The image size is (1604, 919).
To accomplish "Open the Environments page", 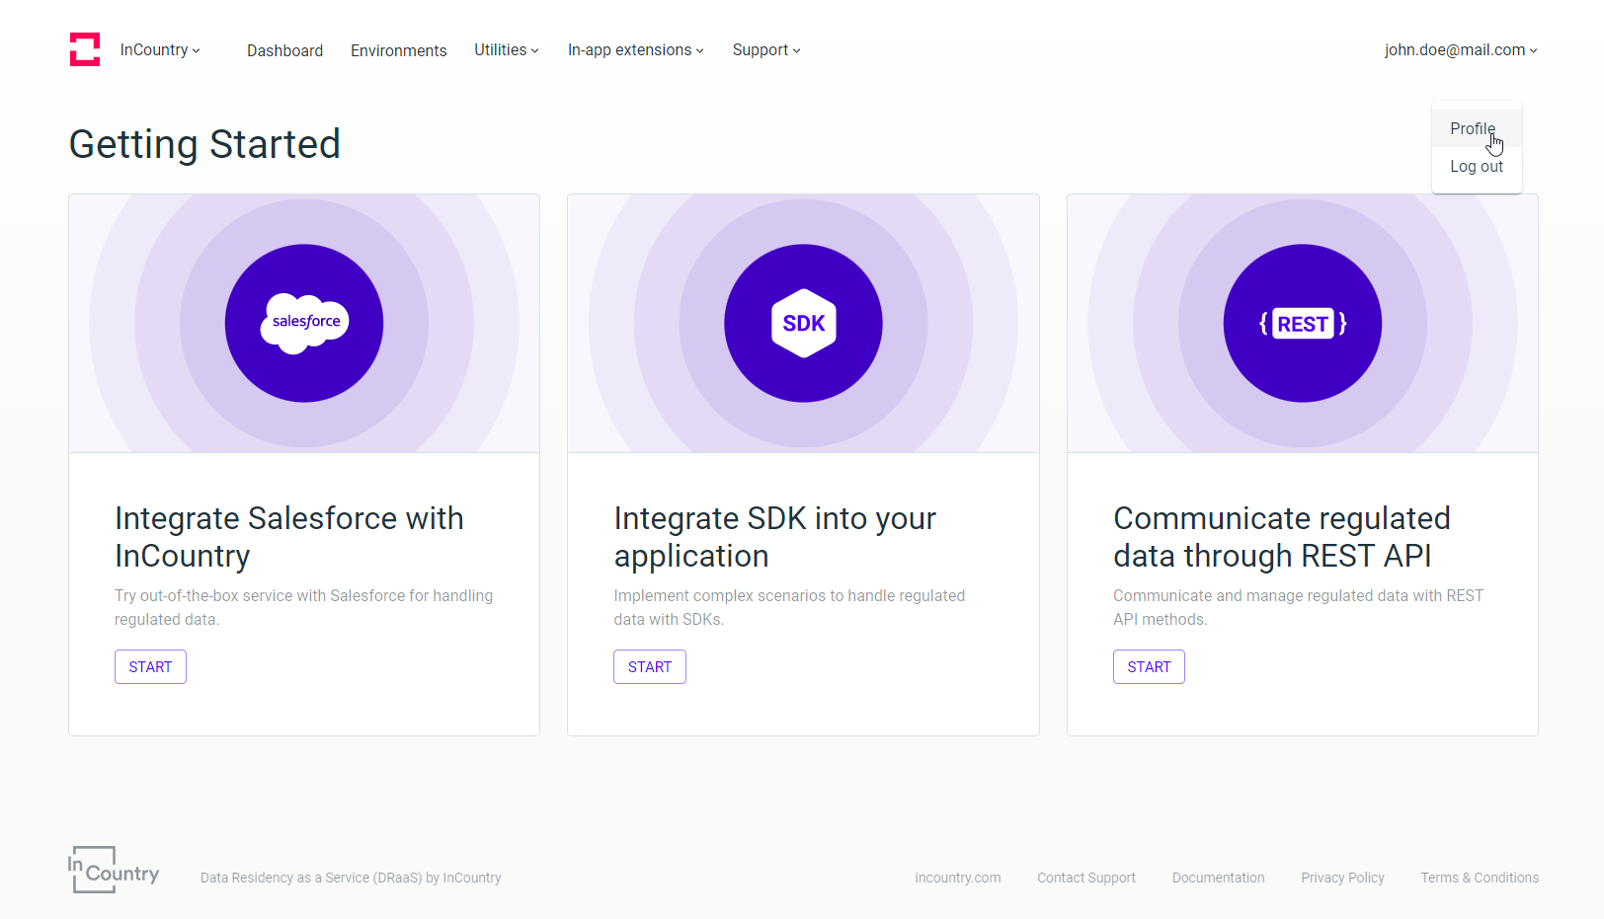I will tap(398, 50).
